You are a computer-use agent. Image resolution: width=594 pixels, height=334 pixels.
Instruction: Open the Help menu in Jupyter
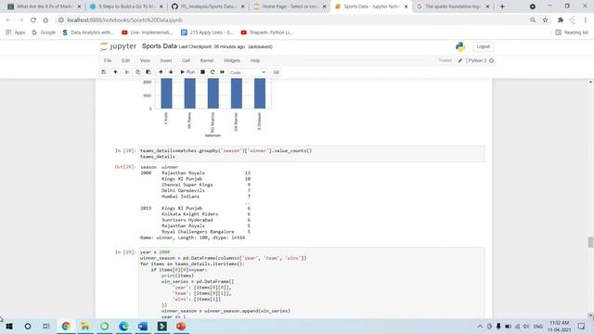[255, 60]
